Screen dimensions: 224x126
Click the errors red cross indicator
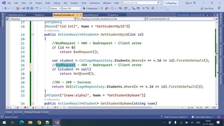click(26, 107)
